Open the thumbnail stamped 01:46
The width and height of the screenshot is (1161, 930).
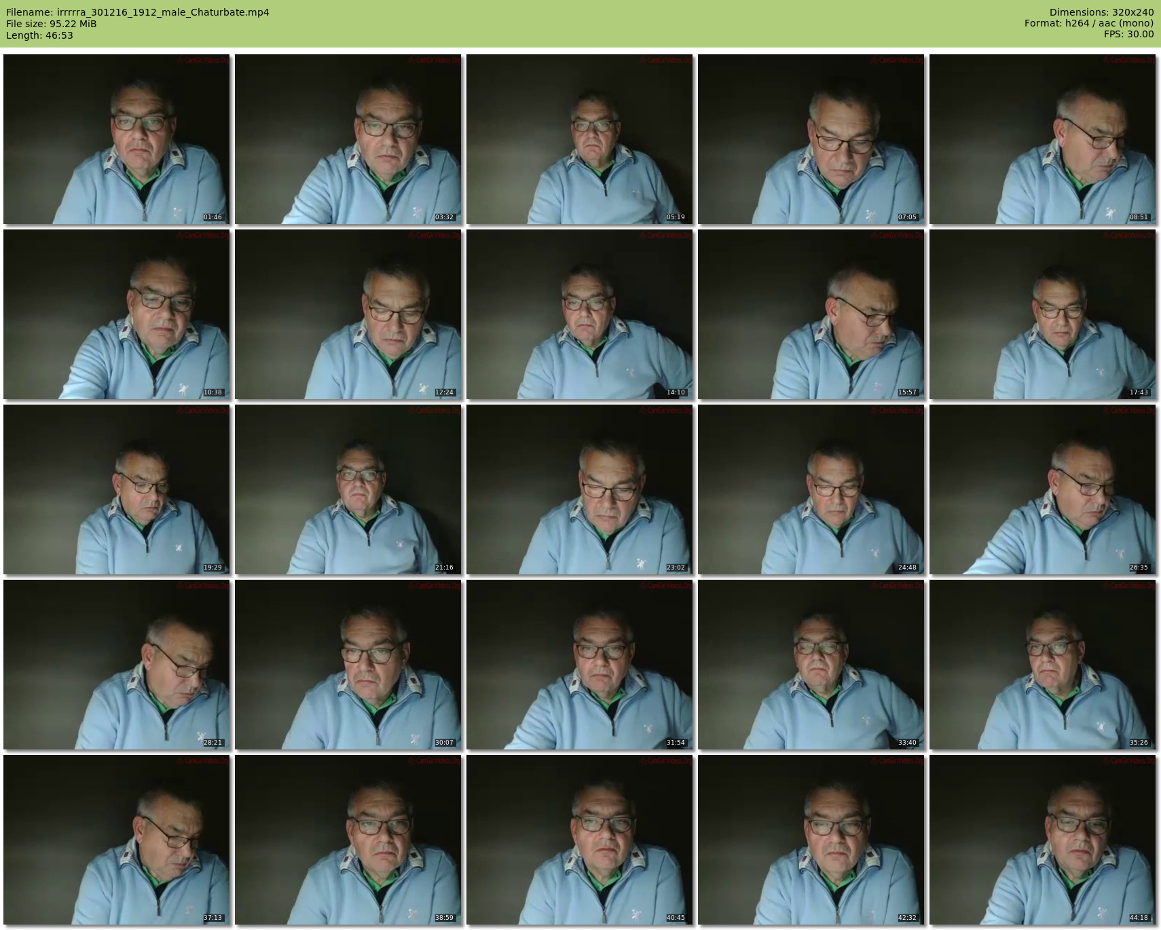117,139
